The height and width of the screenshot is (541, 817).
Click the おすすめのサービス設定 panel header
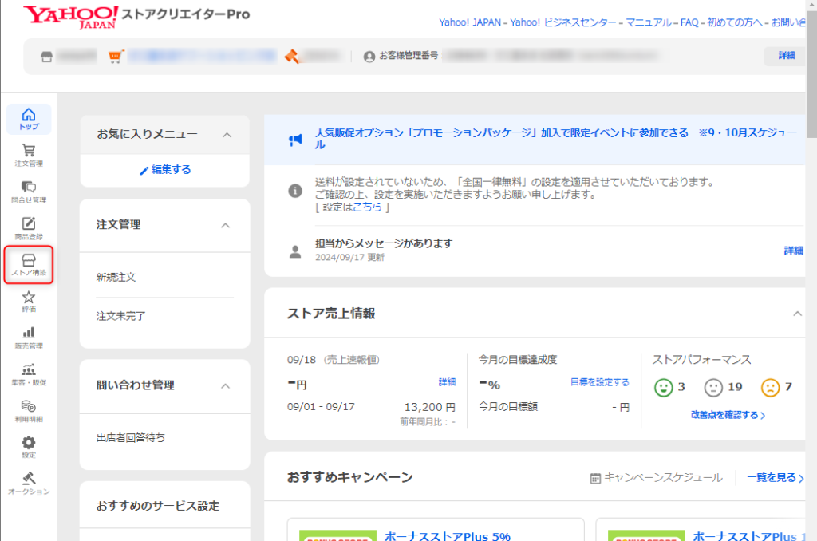tap(164, 506)
